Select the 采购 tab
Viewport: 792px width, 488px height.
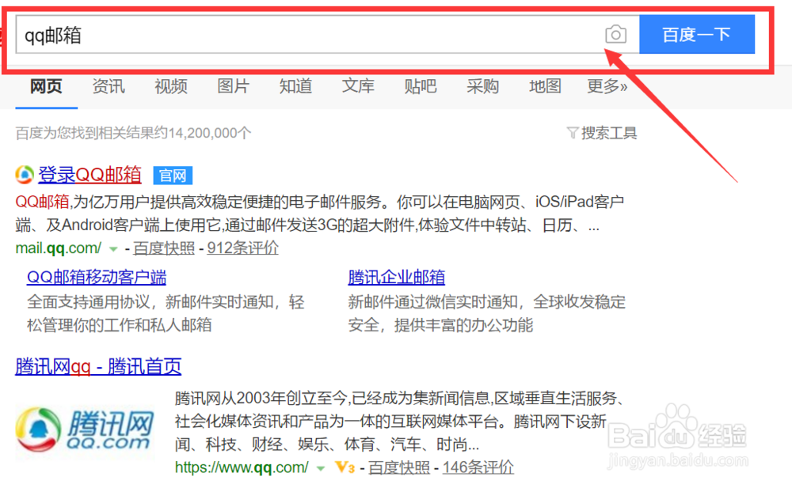point(483,86)
